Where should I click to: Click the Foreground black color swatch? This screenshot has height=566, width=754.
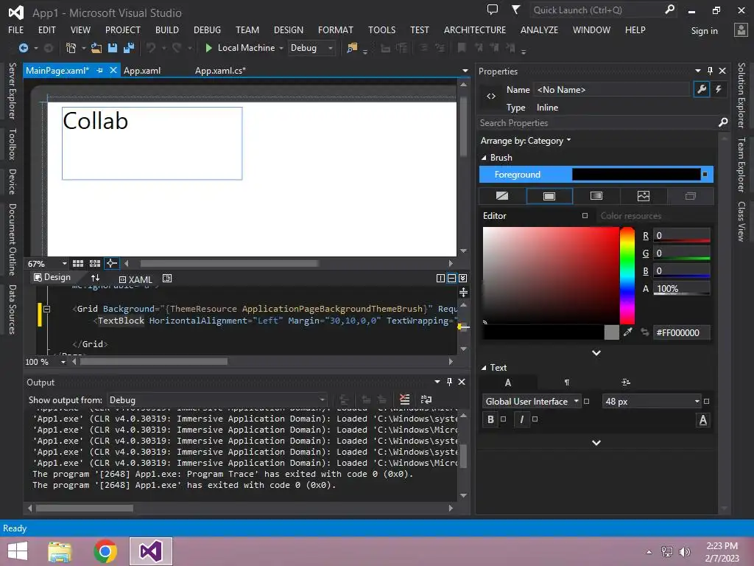636,174
